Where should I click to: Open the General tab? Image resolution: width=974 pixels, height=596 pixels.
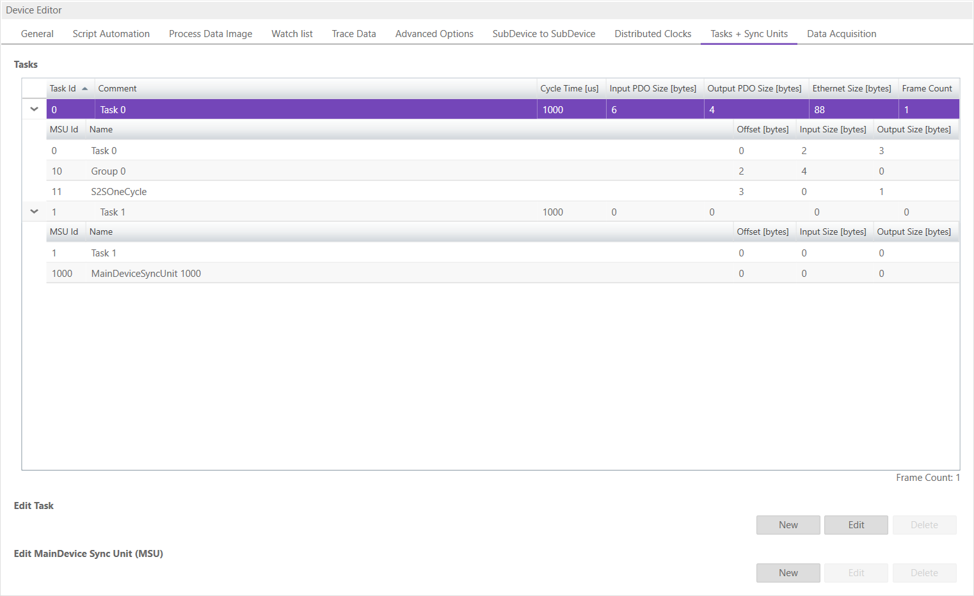(x=37, y=34)
